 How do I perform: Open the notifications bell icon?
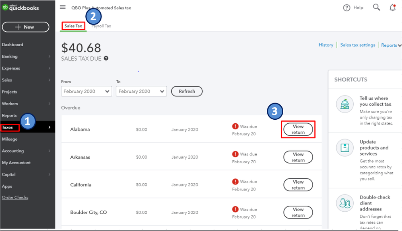pos(392,7)
